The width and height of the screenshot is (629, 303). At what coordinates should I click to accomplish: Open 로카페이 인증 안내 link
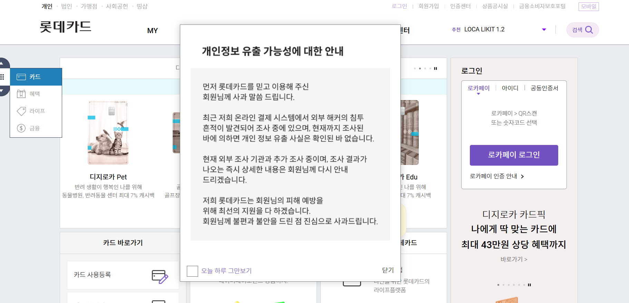coord(493,176)
